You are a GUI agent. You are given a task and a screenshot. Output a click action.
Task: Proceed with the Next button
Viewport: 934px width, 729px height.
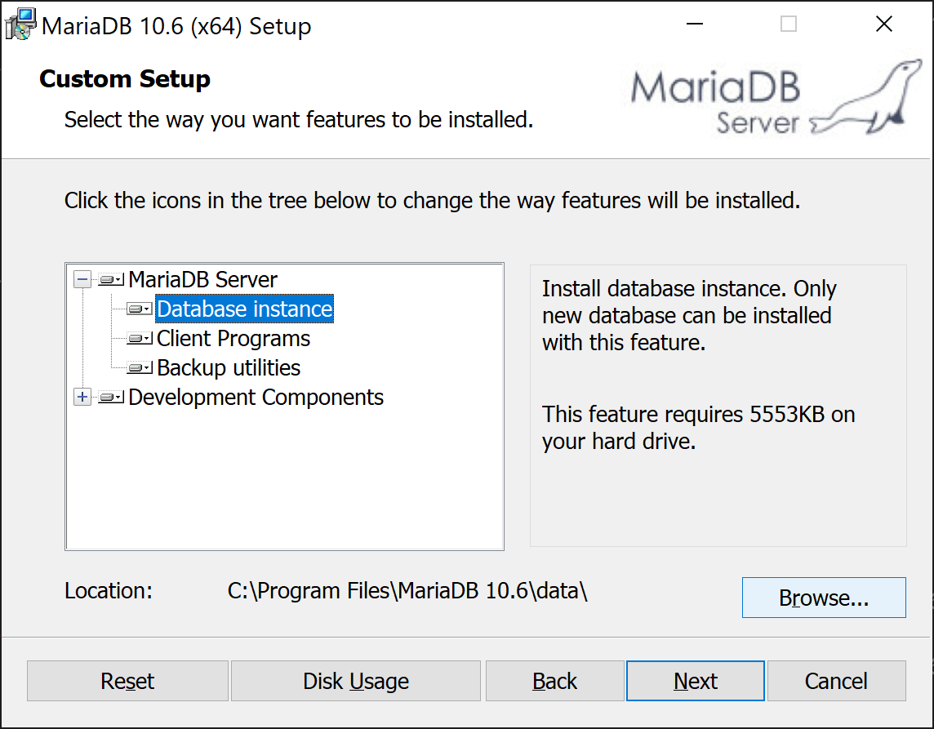[x=696, y=681]
